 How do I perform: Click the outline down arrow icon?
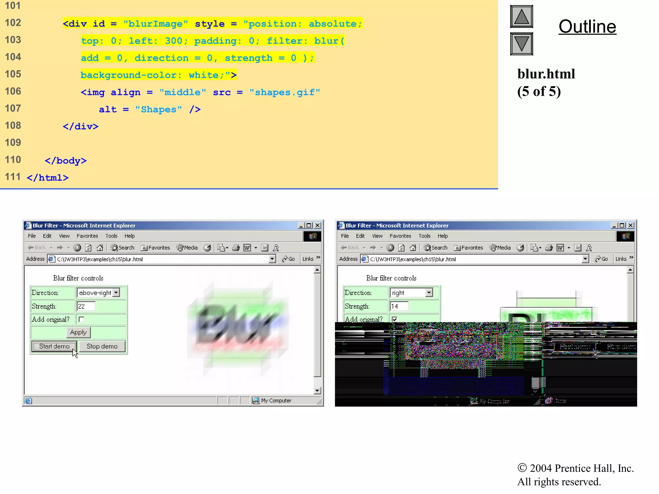pos(521,44)
